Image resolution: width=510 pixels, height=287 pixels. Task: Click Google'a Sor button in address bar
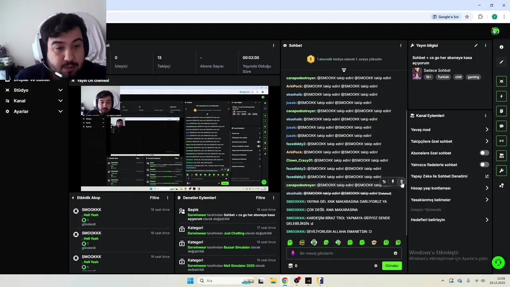[x=446, y=17]
